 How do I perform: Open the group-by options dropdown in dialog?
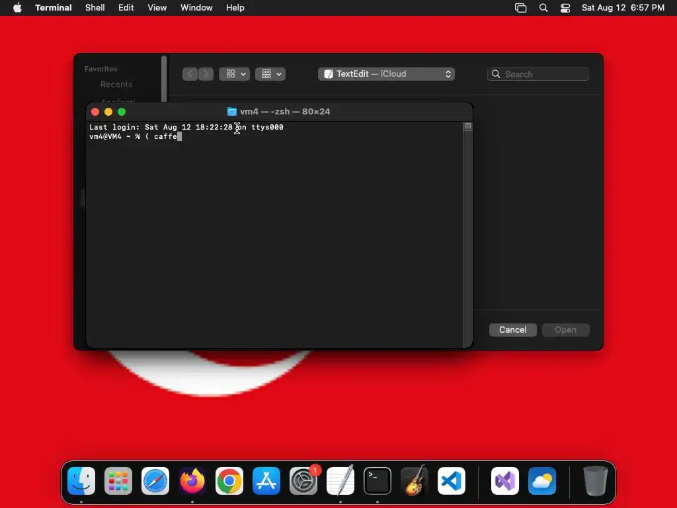(270, 74)
